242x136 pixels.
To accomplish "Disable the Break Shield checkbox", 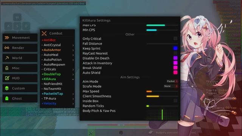I will coord(175,68).
